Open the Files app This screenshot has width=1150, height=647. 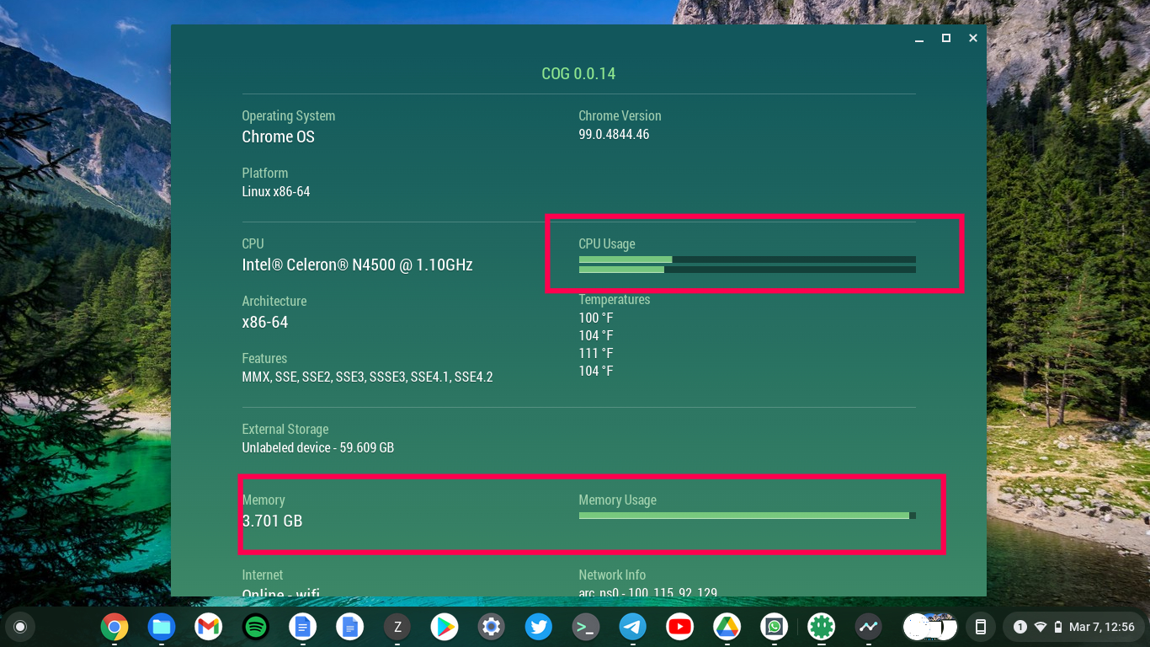162,627
